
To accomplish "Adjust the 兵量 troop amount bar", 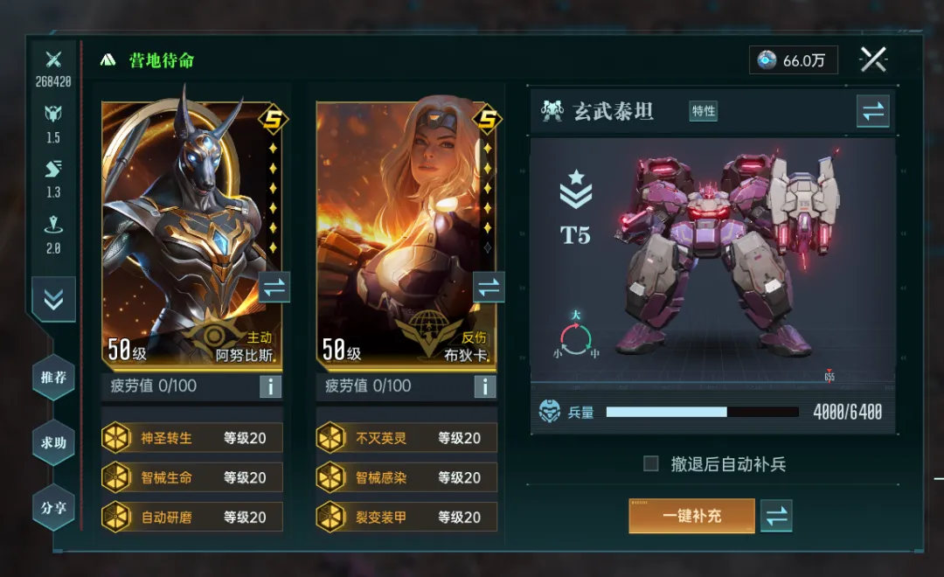I will (x=702, y=412).
